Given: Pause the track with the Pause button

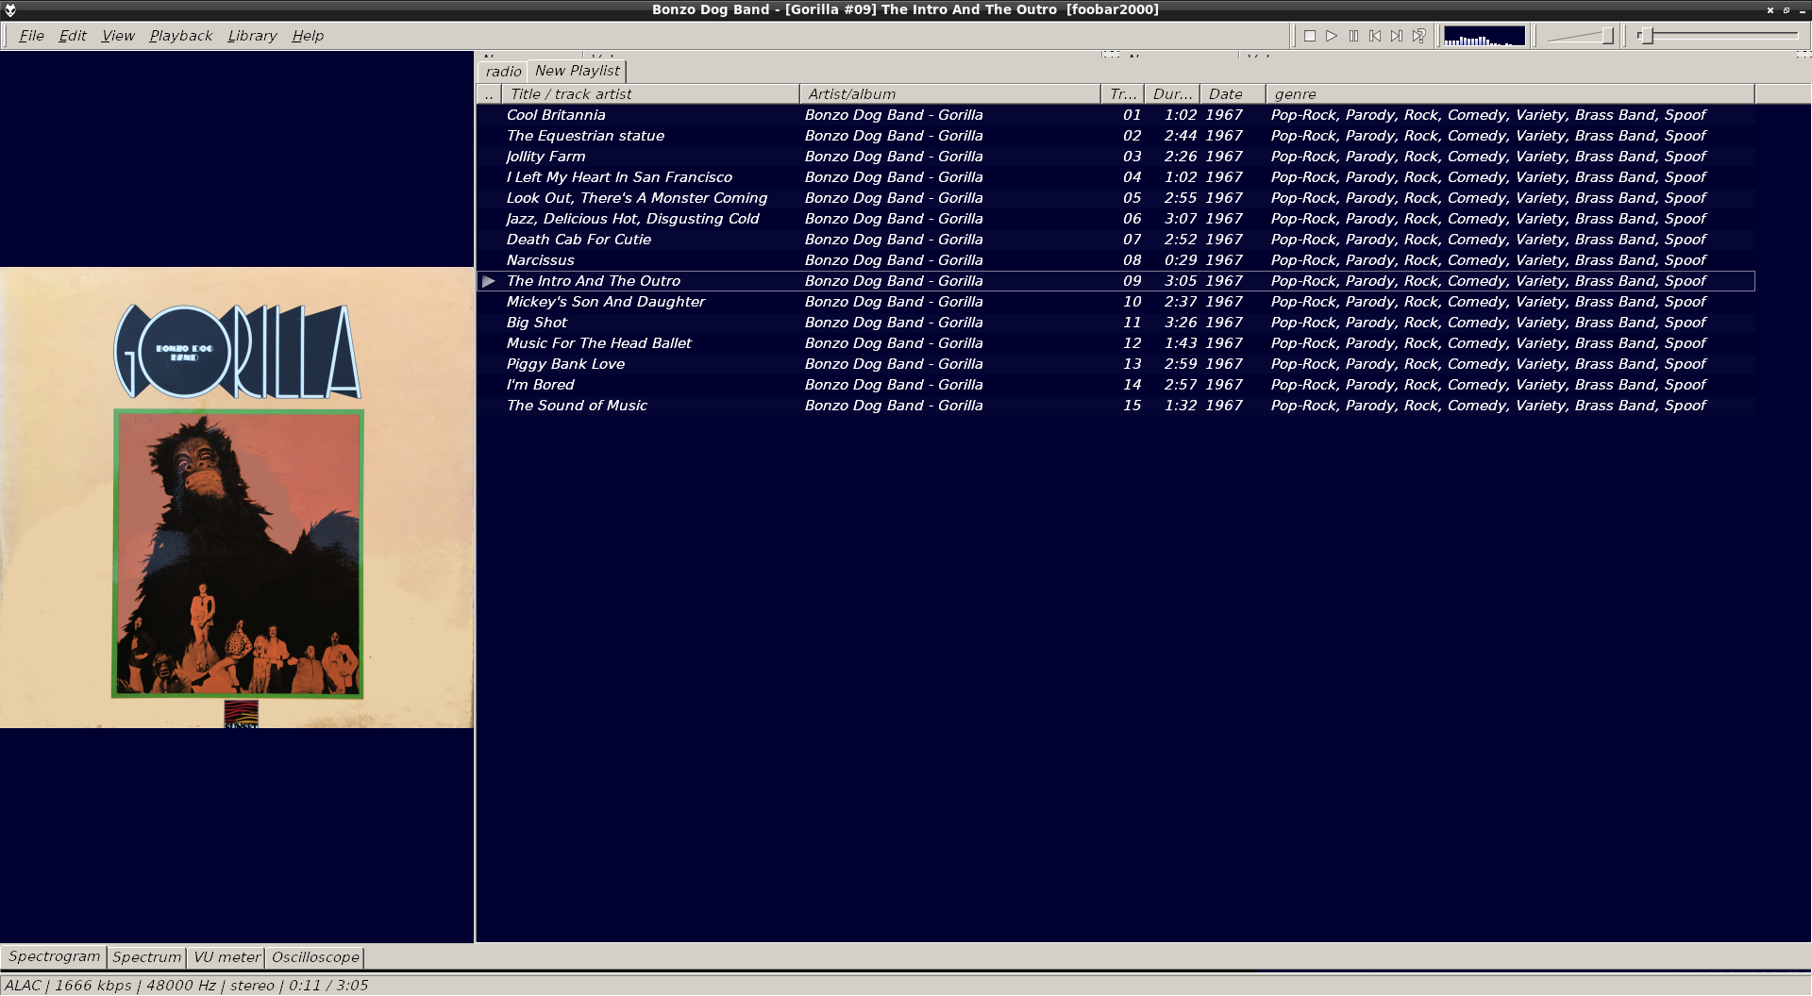Looking at the screenshot, I should click(1353, 36).
